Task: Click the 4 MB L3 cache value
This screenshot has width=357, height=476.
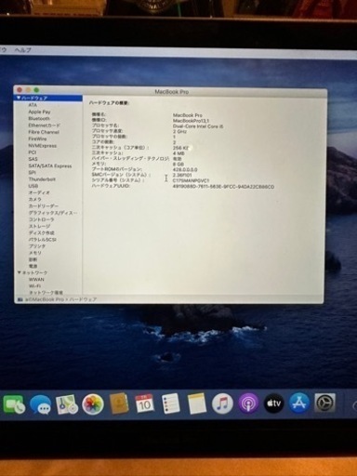Action: [178, 153]
